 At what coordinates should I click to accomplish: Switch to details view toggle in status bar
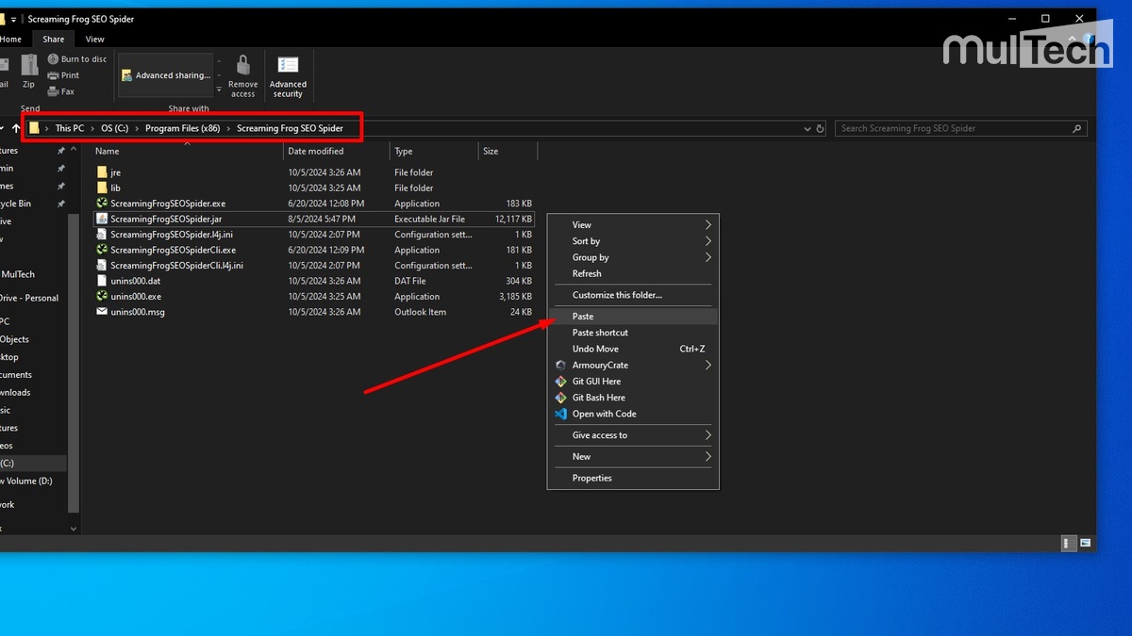(1069, 543)
